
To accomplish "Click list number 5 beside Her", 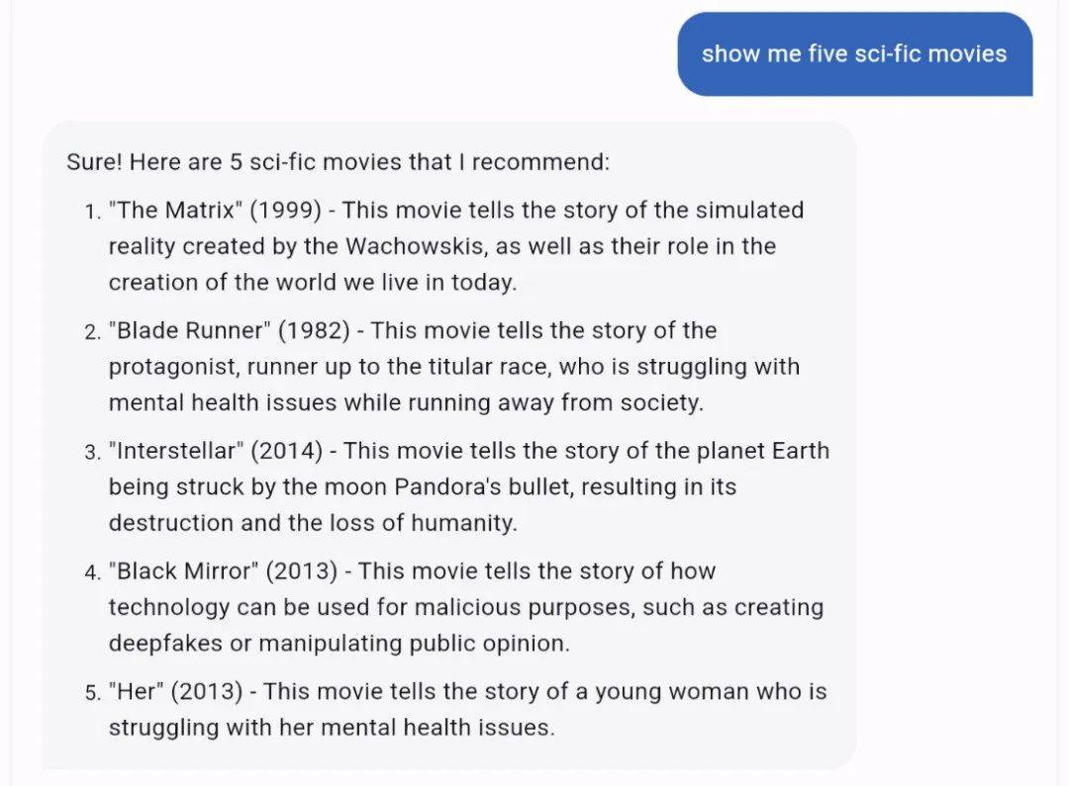I will click(x=92, y=694).
